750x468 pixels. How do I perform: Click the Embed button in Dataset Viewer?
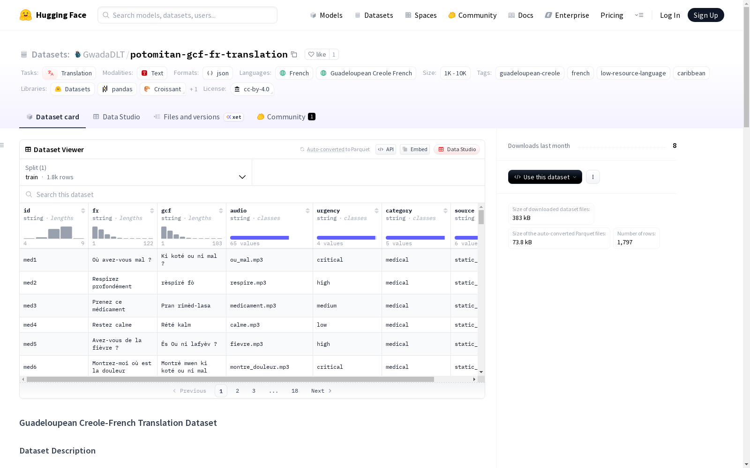[x=415, y=149]
